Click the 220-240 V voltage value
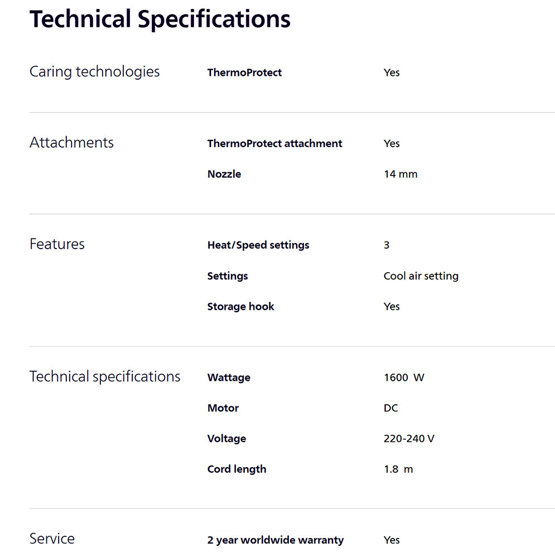Screen dimensions: 555x553 point(408,439)
